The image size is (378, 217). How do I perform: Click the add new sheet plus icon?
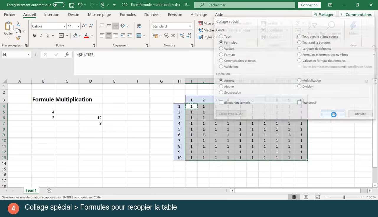coord(49,190)
